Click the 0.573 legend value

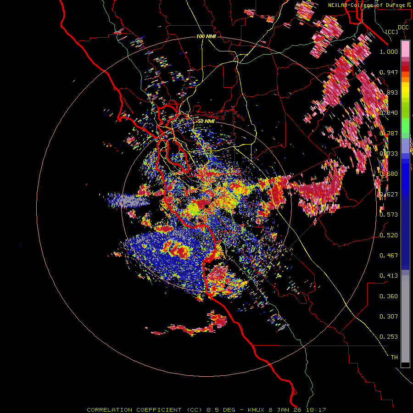pos(389,215)
